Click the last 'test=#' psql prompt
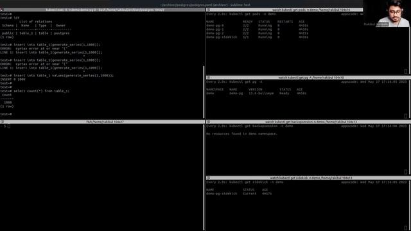The height and width of the screenshot is (231, 411). (x=6, y=114)
